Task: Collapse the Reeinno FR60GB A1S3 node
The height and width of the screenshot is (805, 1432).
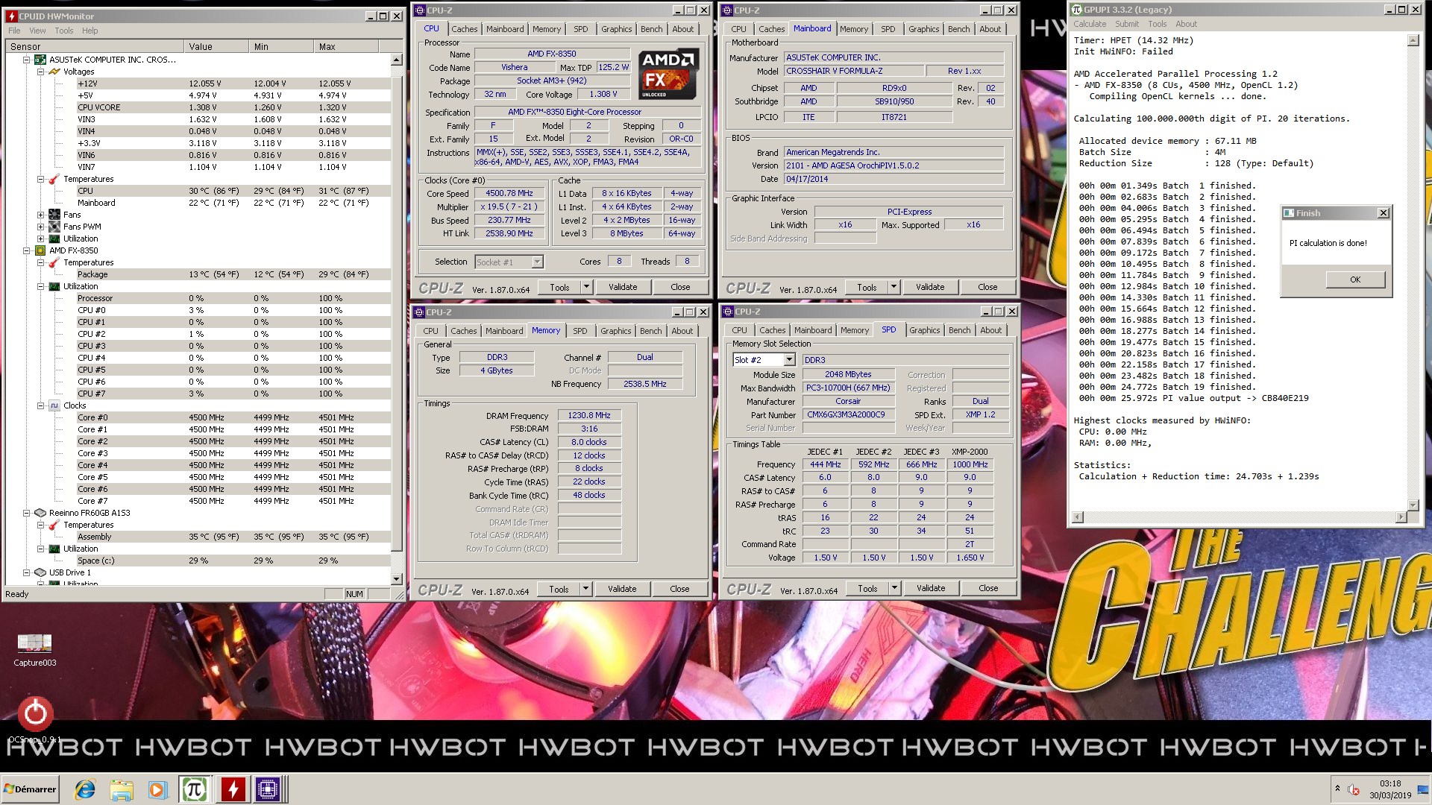Action: tap(27, 513)
